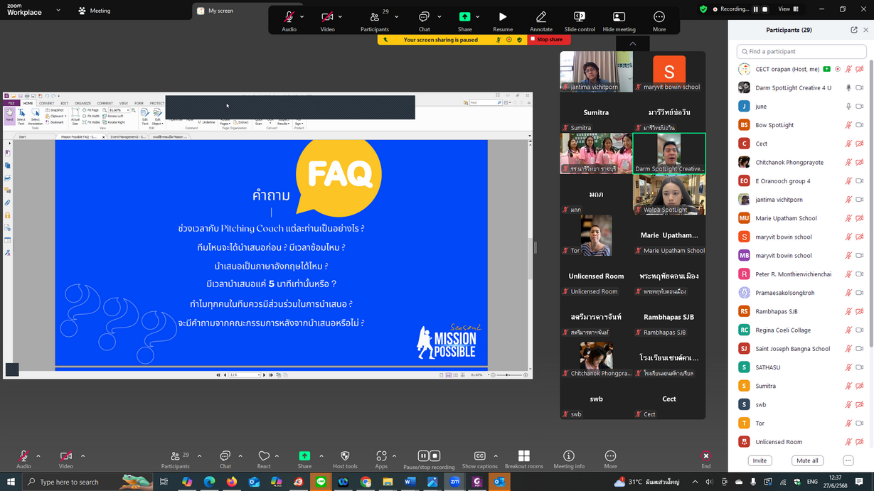This screenshot has height=491, width=874.
Task: Click the Stop share button
Action: coord(546,40)
